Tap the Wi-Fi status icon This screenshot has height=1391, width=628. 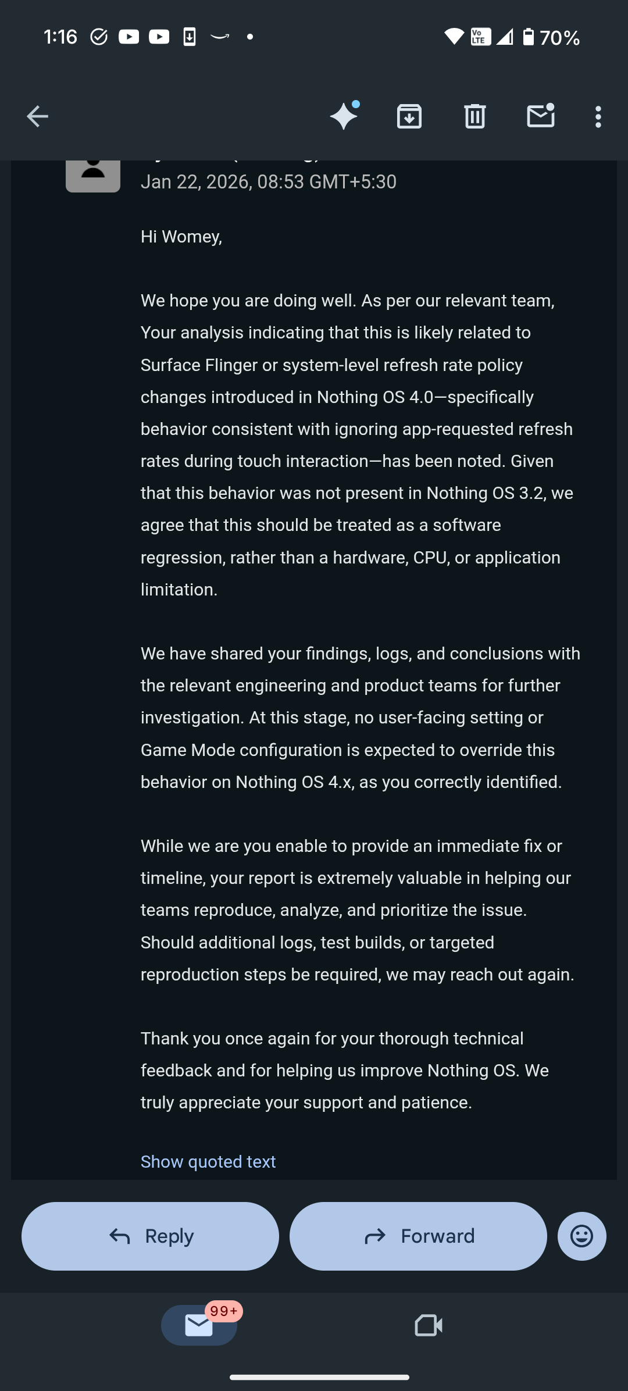point(454,37)
